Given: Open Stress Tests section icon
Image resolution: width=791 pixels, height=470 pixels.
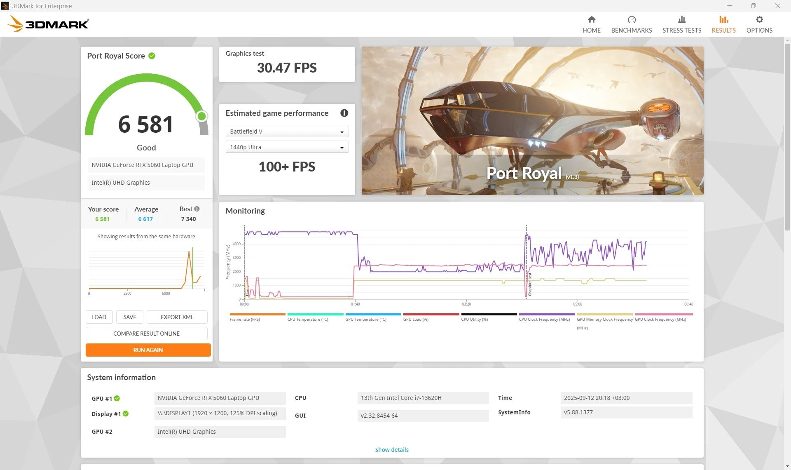Looking at the screenshot, I should tap(681, 20).
